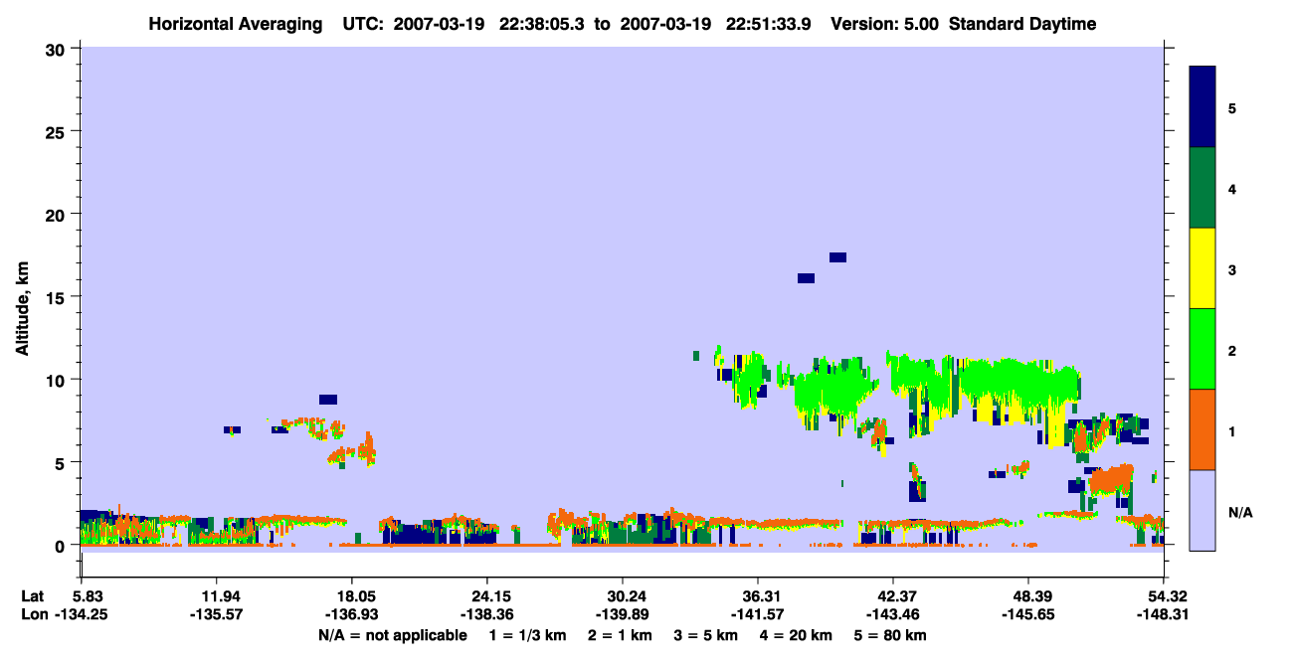1293x663 pixels.
Task: Click the isolated dark blue block near 9 km
Action: (x=328, y=400)
